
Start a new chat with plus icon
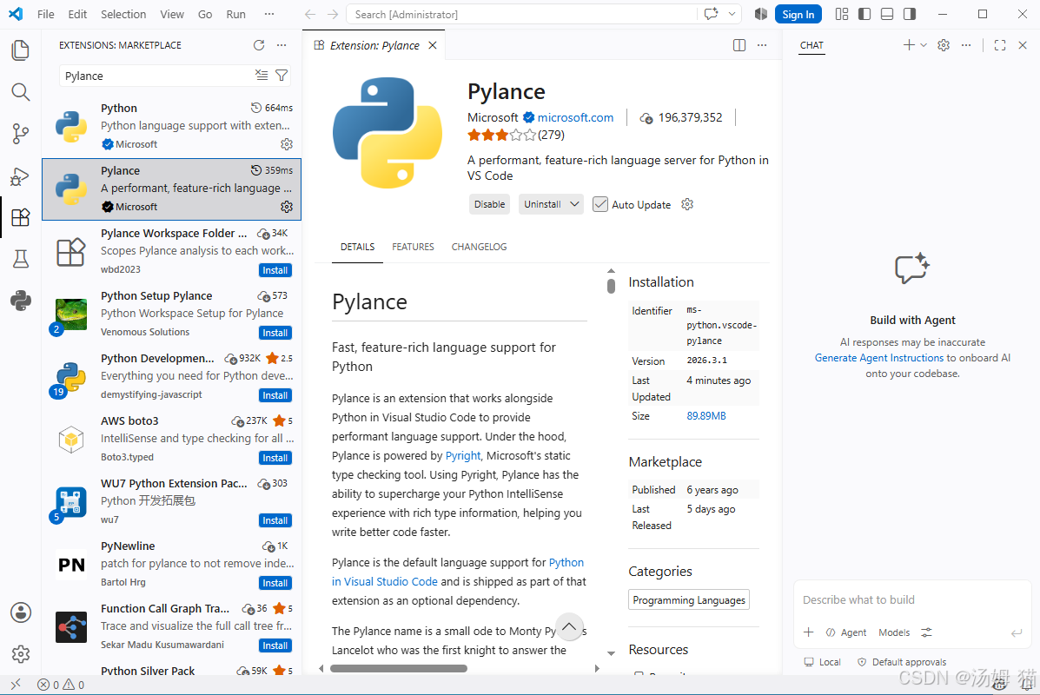909,45
